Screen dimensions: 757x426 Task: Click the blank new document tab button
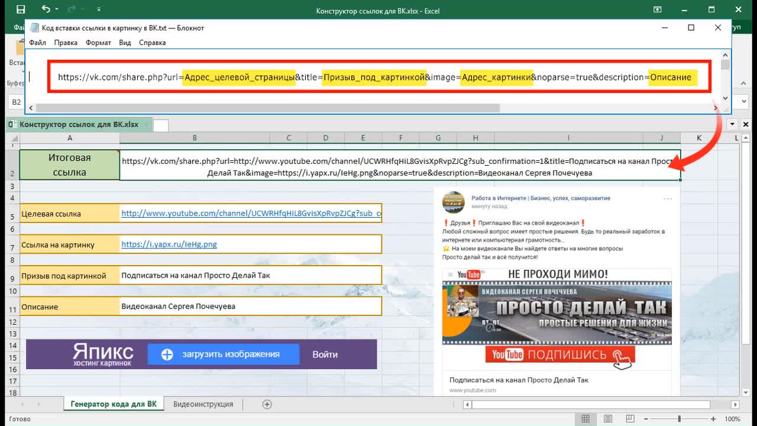161,125
